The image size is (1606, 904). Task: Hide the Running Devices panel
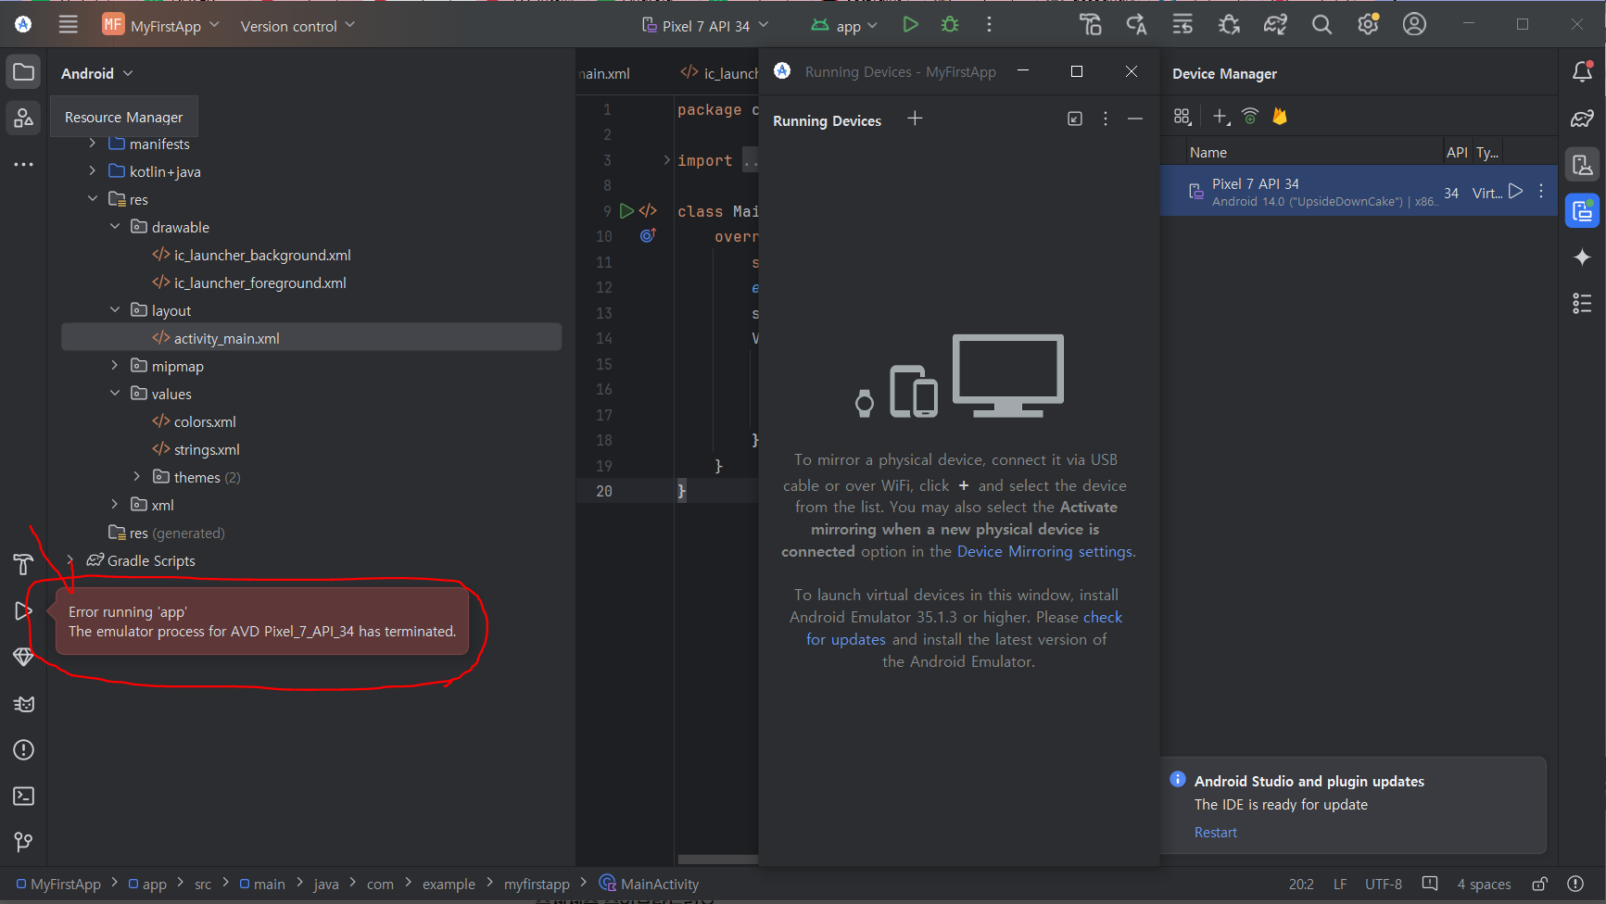coord(1135,119)
